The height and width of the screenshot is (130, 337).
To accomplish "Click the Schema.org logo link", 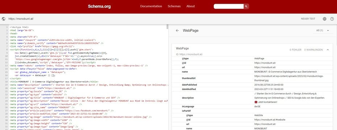I will 99,6.
